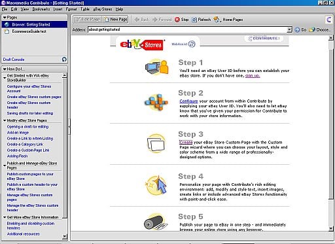Open Home Pages toolbar icon
The height and width of the screenshot is (244, 335).
[217, 20]
